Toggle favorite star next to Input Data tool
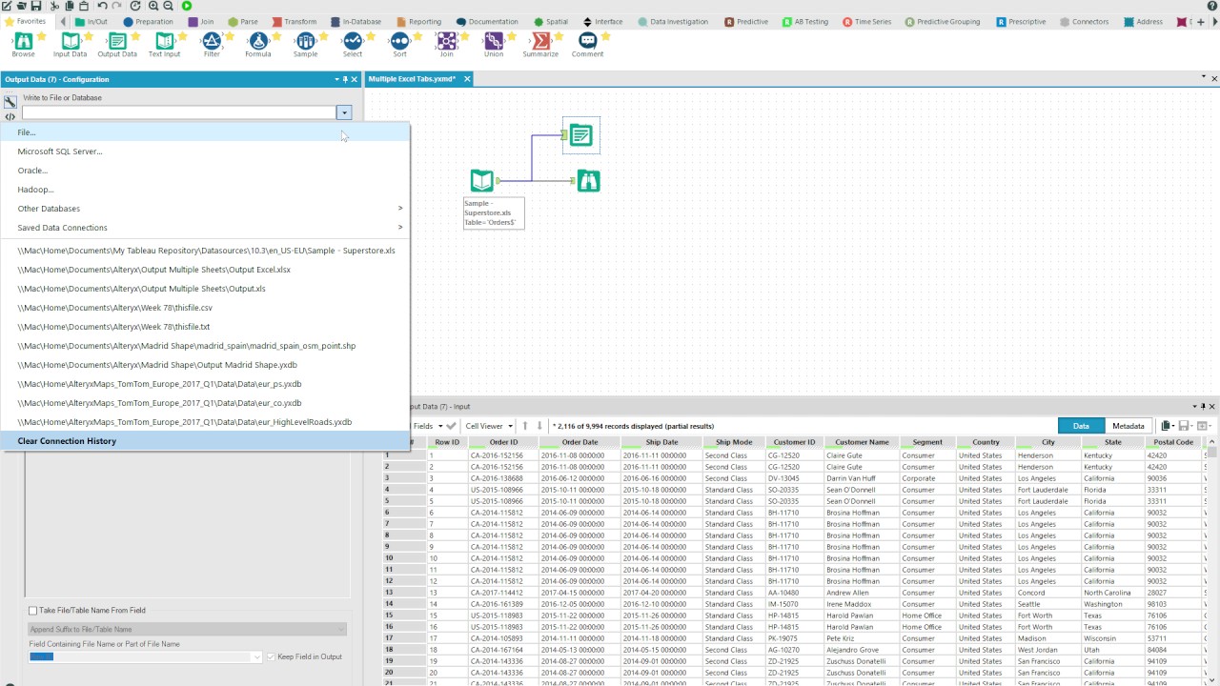The image size is (1220, 686). coord(88,36)
